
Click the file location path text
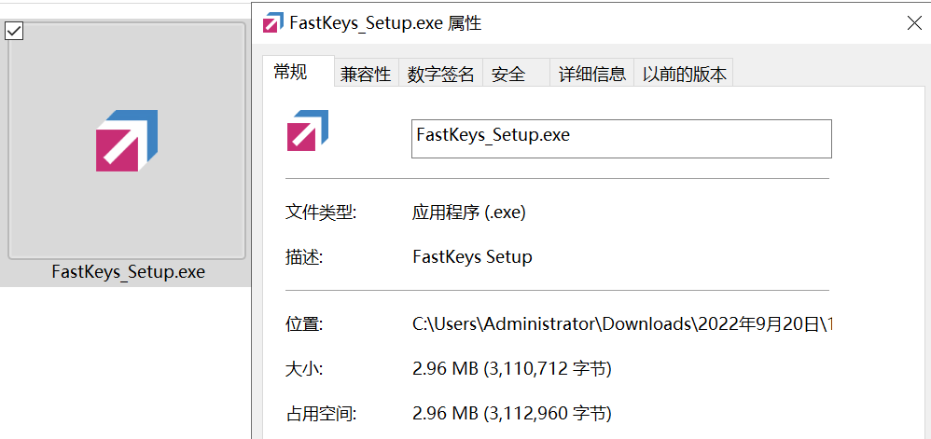point(621,324)
